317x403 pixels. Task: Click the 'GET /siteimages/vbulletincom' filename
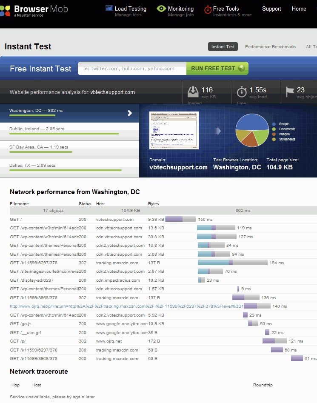pyautogui.click(x=44, y=272)
